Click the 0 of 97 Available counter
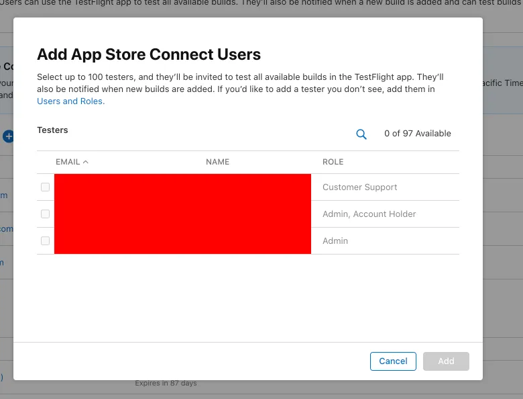This screenshot has width=523, height=399. [x=418, y=133]
